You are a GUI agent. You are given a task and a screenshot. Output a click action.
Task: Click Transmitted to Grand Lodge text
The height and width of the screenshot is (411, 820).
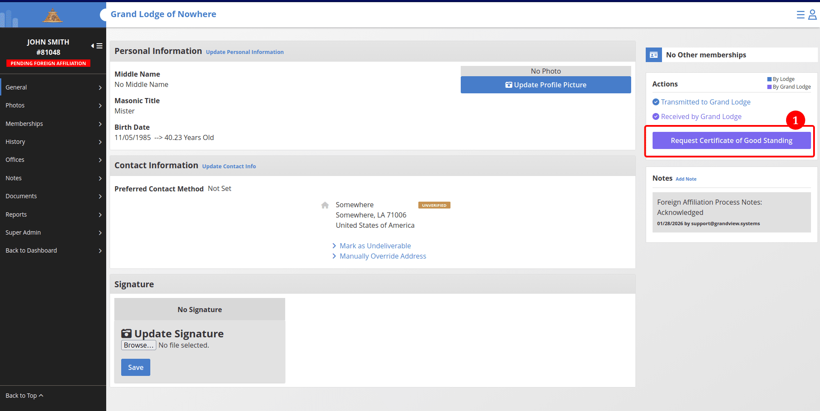706,102
